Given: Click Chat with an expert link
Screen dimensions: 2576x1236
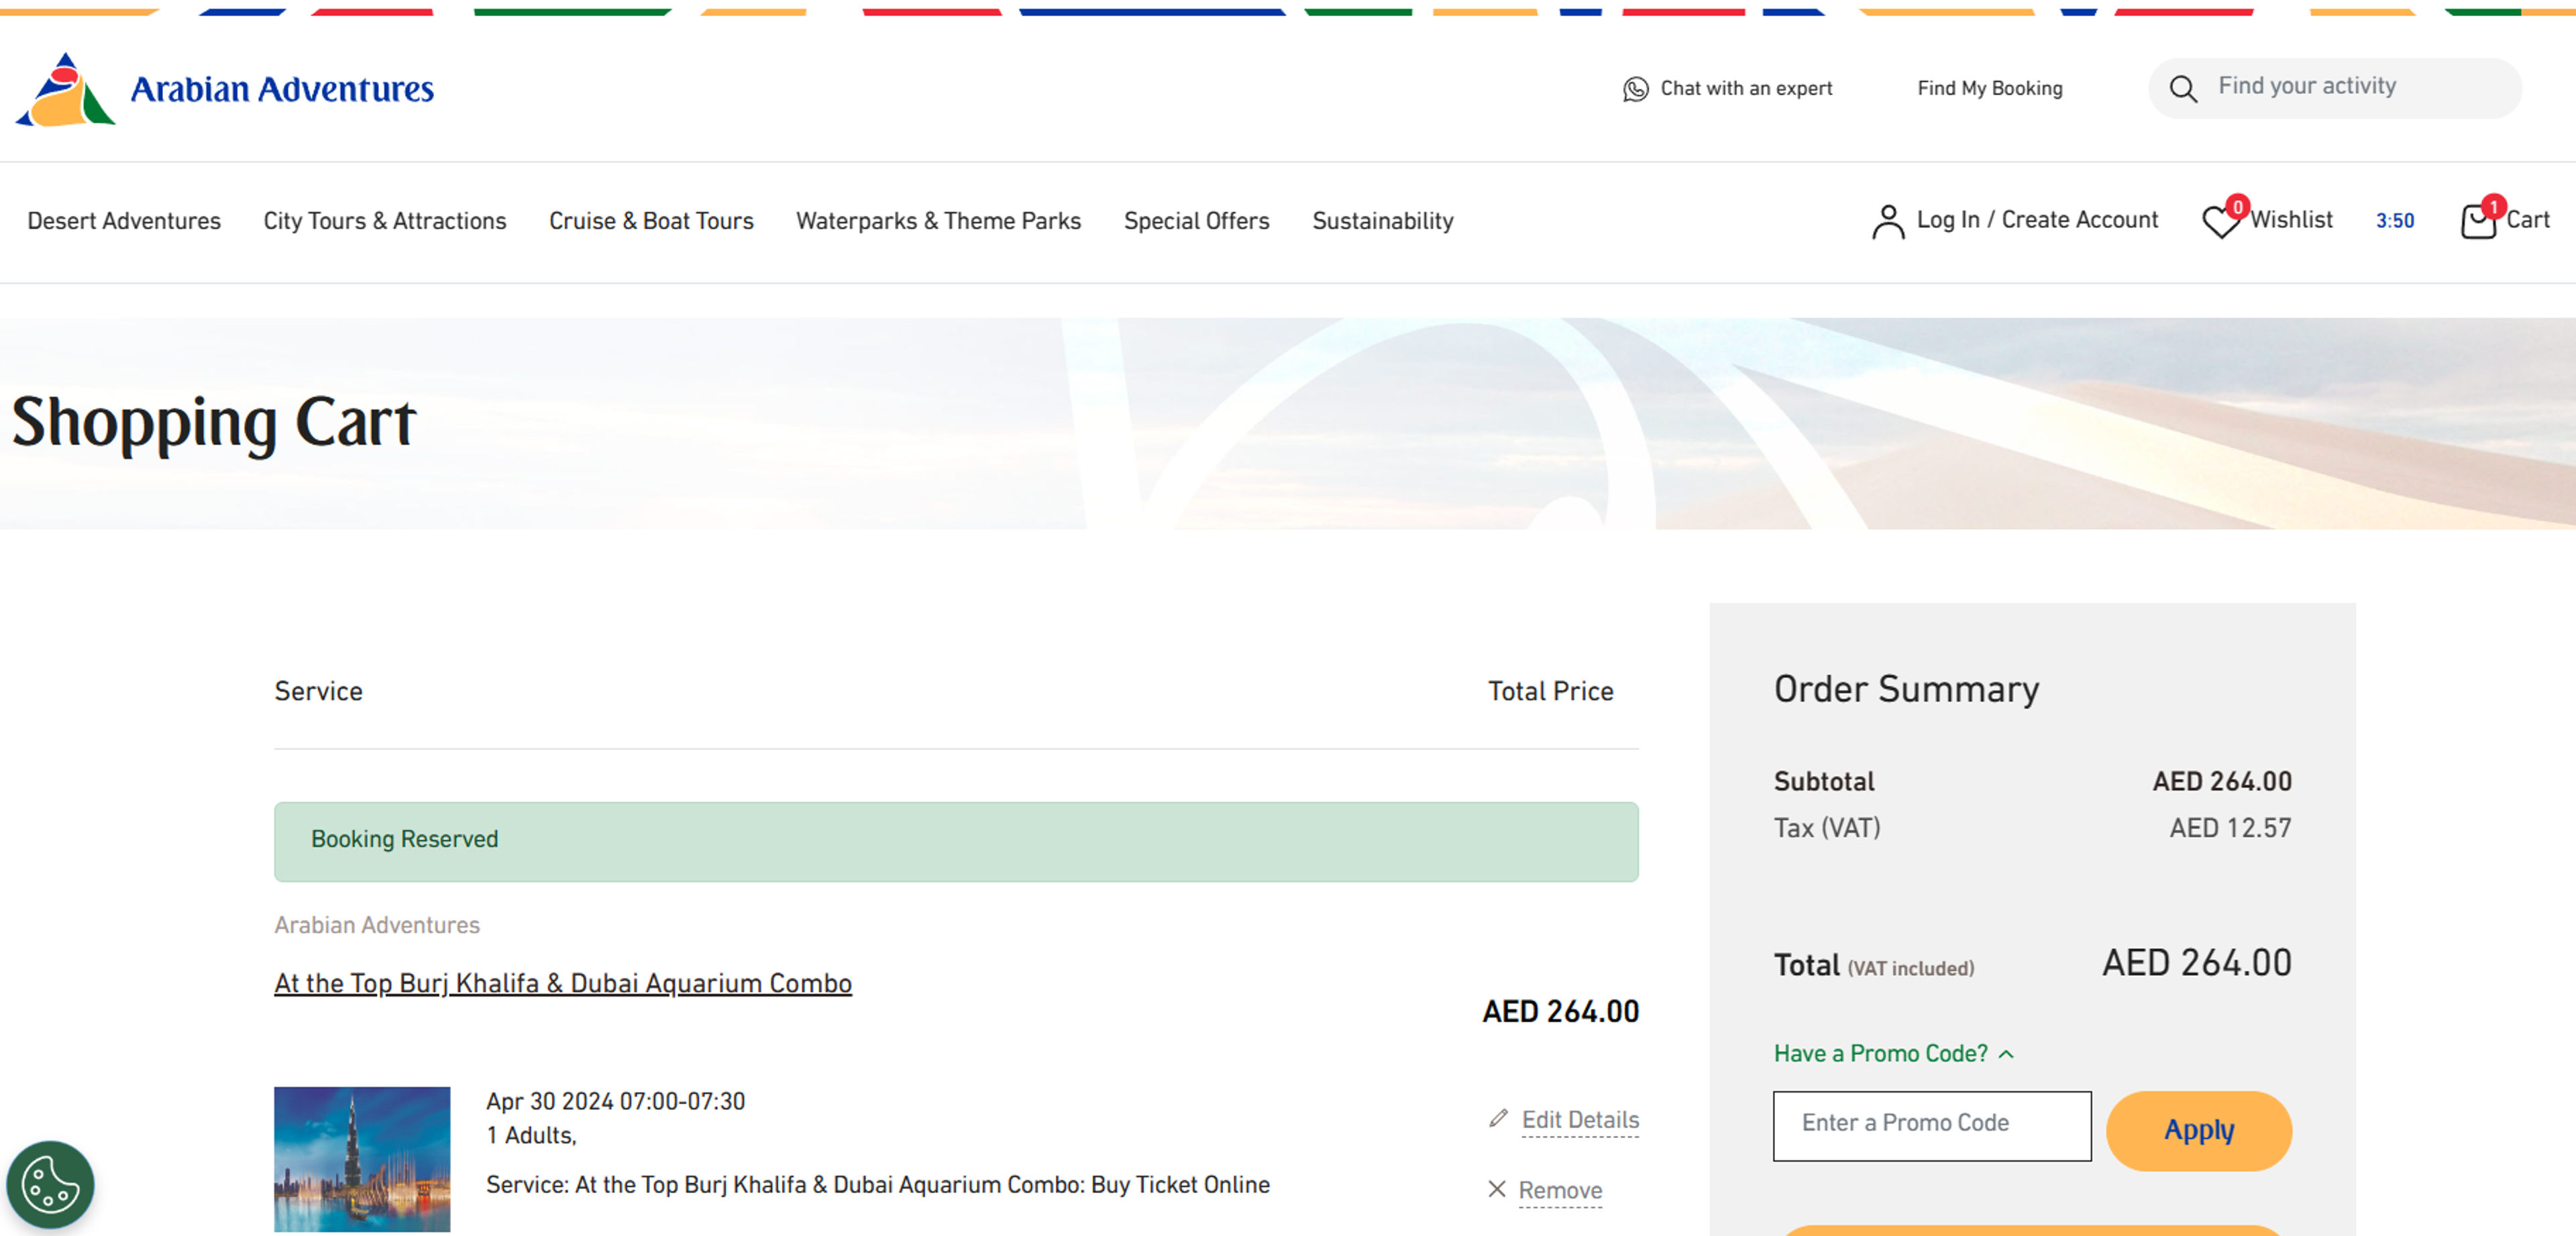Looking at the screenshot, I should tap(1746, 88).
